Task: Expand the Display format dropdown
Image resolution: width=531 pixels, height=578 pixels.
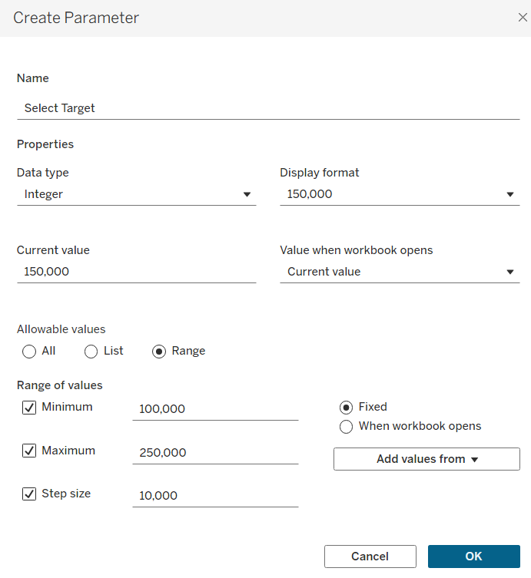Action: point(399,194)
